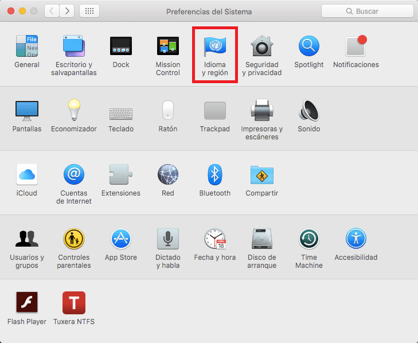Open the Bluetooth preferences icon
418x343 pixels.
(215, 174)
